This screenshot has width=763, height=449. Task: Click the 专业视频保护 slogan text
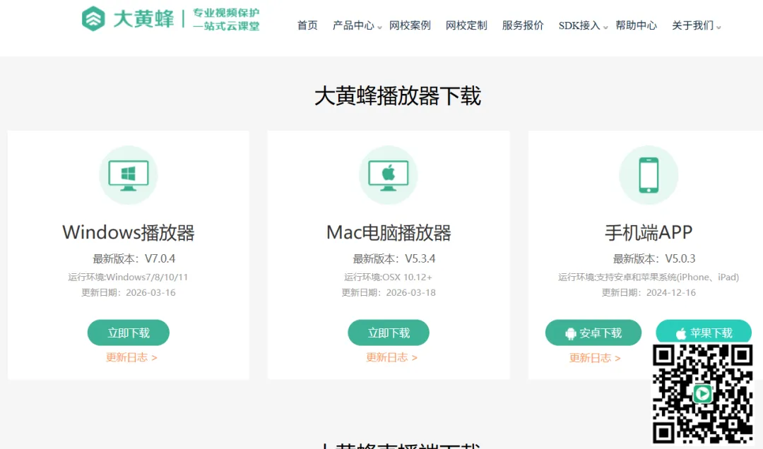(226, 13)
